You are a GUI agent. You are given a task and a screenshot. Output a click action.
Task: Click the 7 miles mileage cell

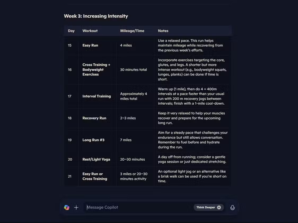[x=126, y=140]
